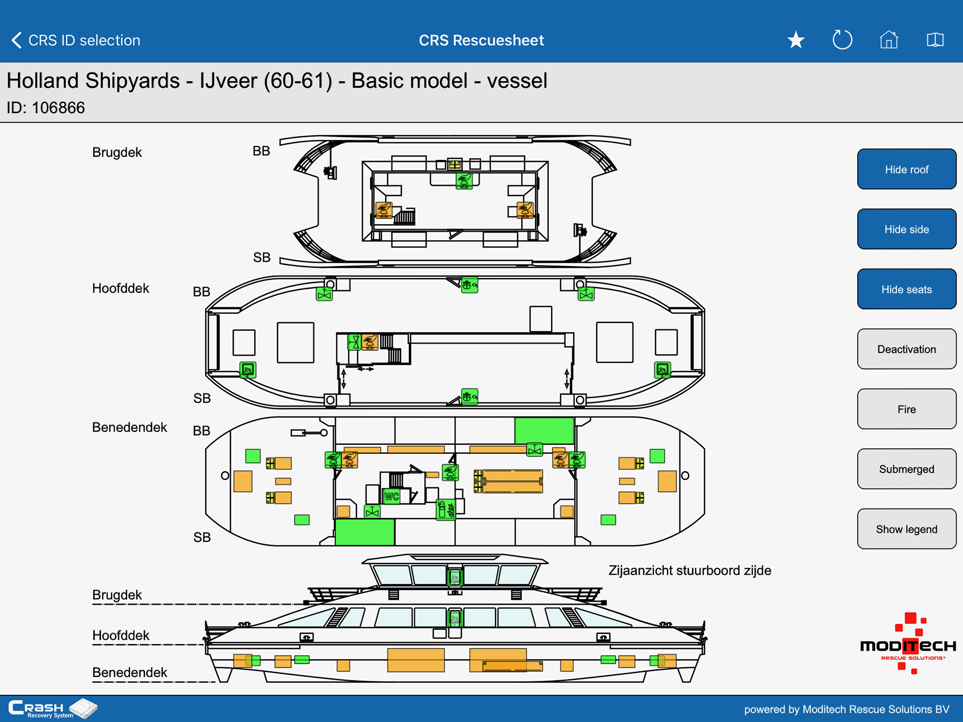Tap green ship icon on Hoofddek BB edge

click(x=469, y=285)
